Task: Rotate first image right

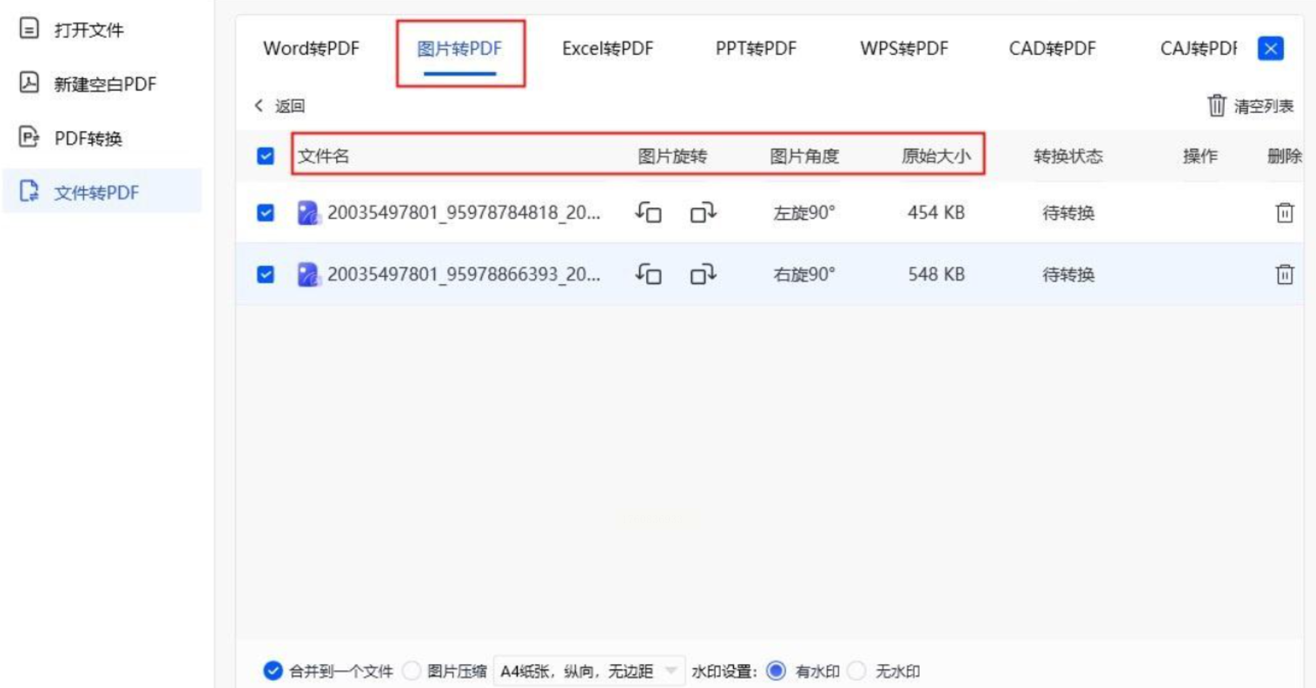Action: click(x=703, y=213)
